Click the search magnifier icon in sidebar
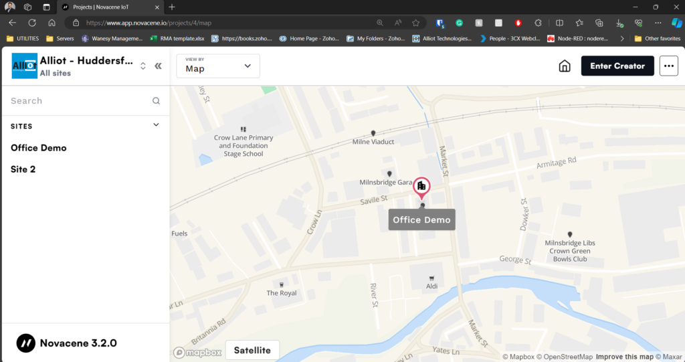This screenshot has width=685, height=362. click(x=156, y=101)
